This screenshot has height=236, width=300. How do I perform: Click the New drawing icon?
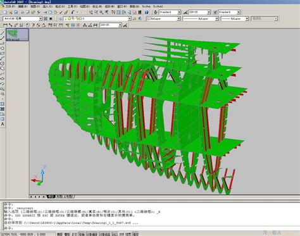pos(5,12)
